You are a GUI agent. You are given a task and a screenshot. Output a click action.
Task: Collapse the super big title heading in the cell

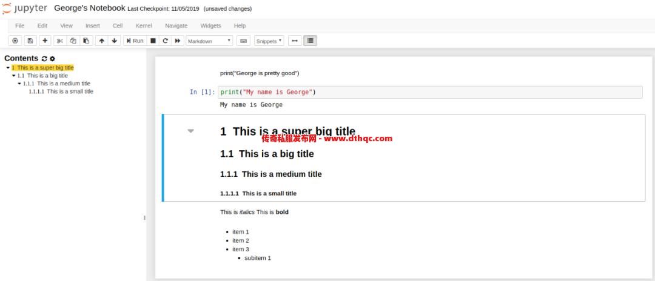[191, 131]
